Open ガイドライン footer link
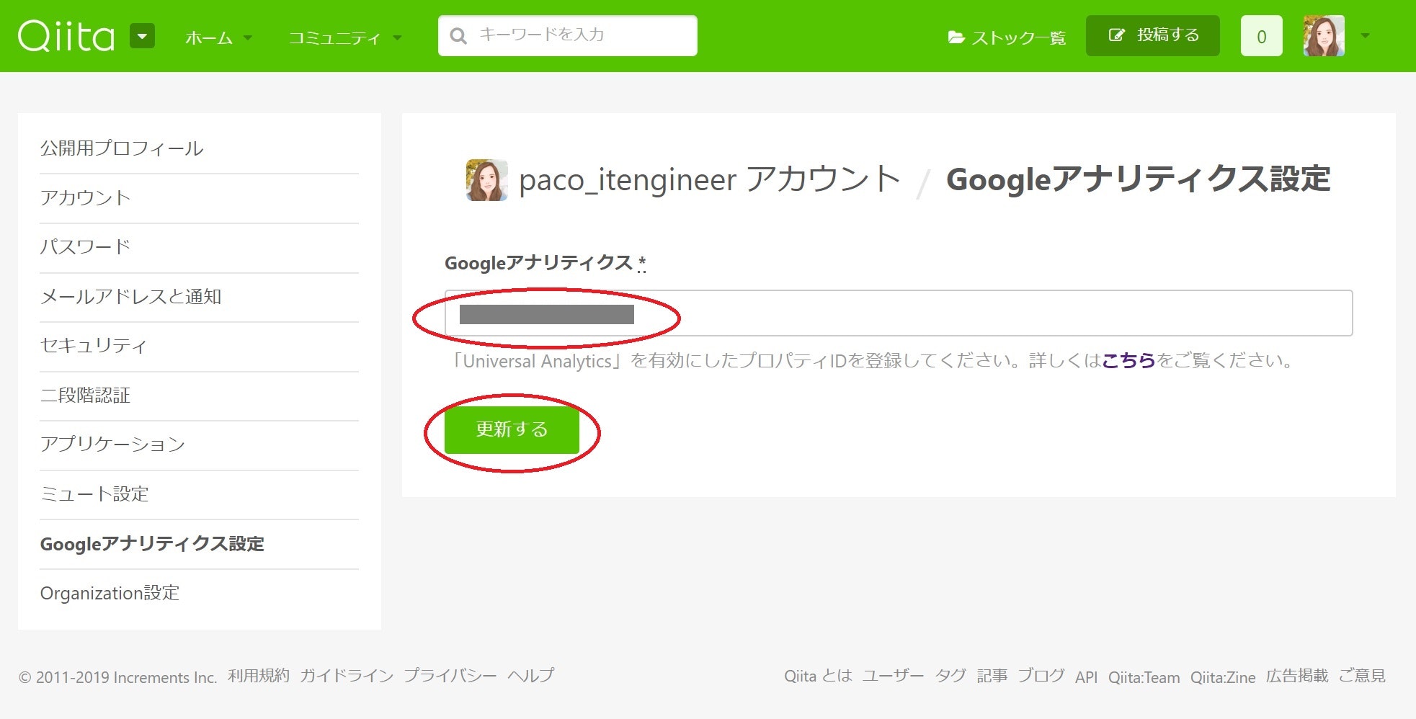The width and height of the screenshot is (1416, 719). pos(347,676)
